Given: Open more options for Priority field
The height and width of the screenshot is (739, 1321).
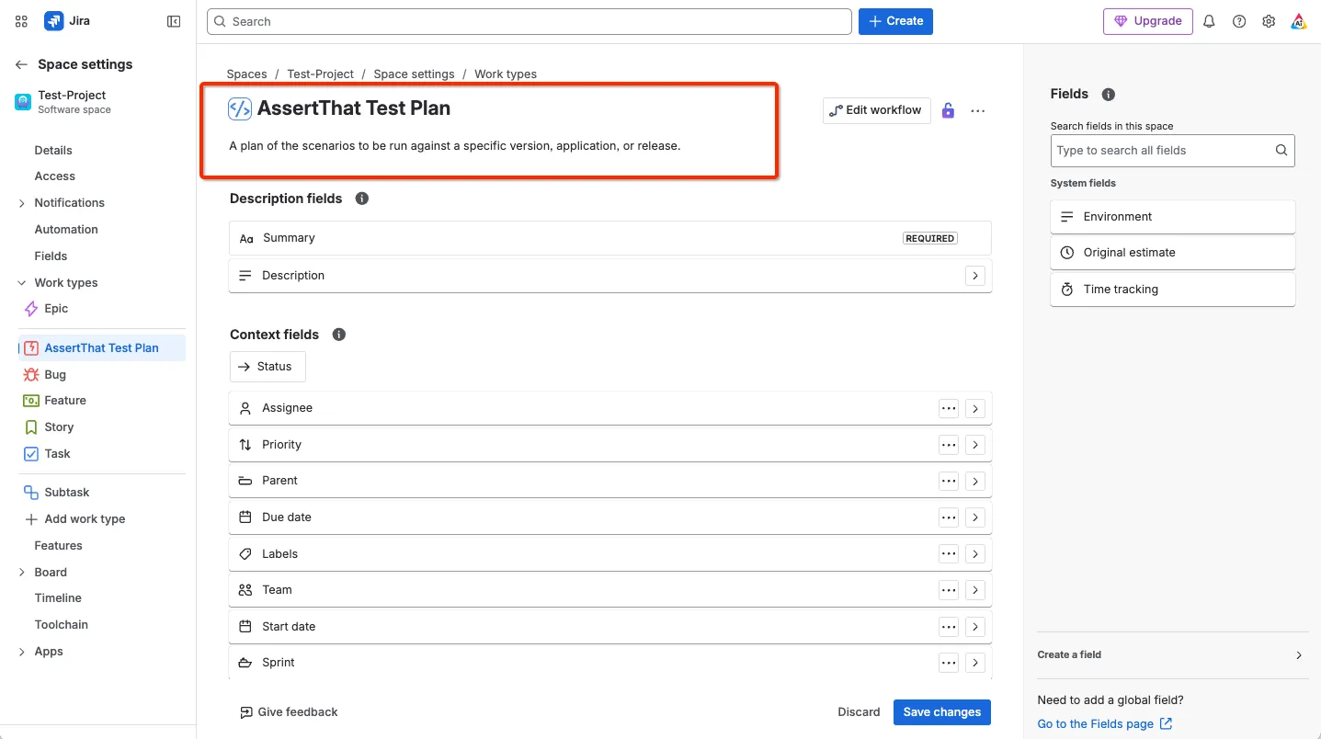Looking at the screenshot, I should pos(949,445).
